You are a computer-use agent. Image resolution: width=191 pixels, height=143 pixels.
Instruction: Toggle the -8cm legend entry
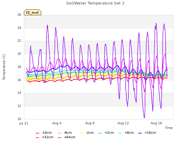65,133
